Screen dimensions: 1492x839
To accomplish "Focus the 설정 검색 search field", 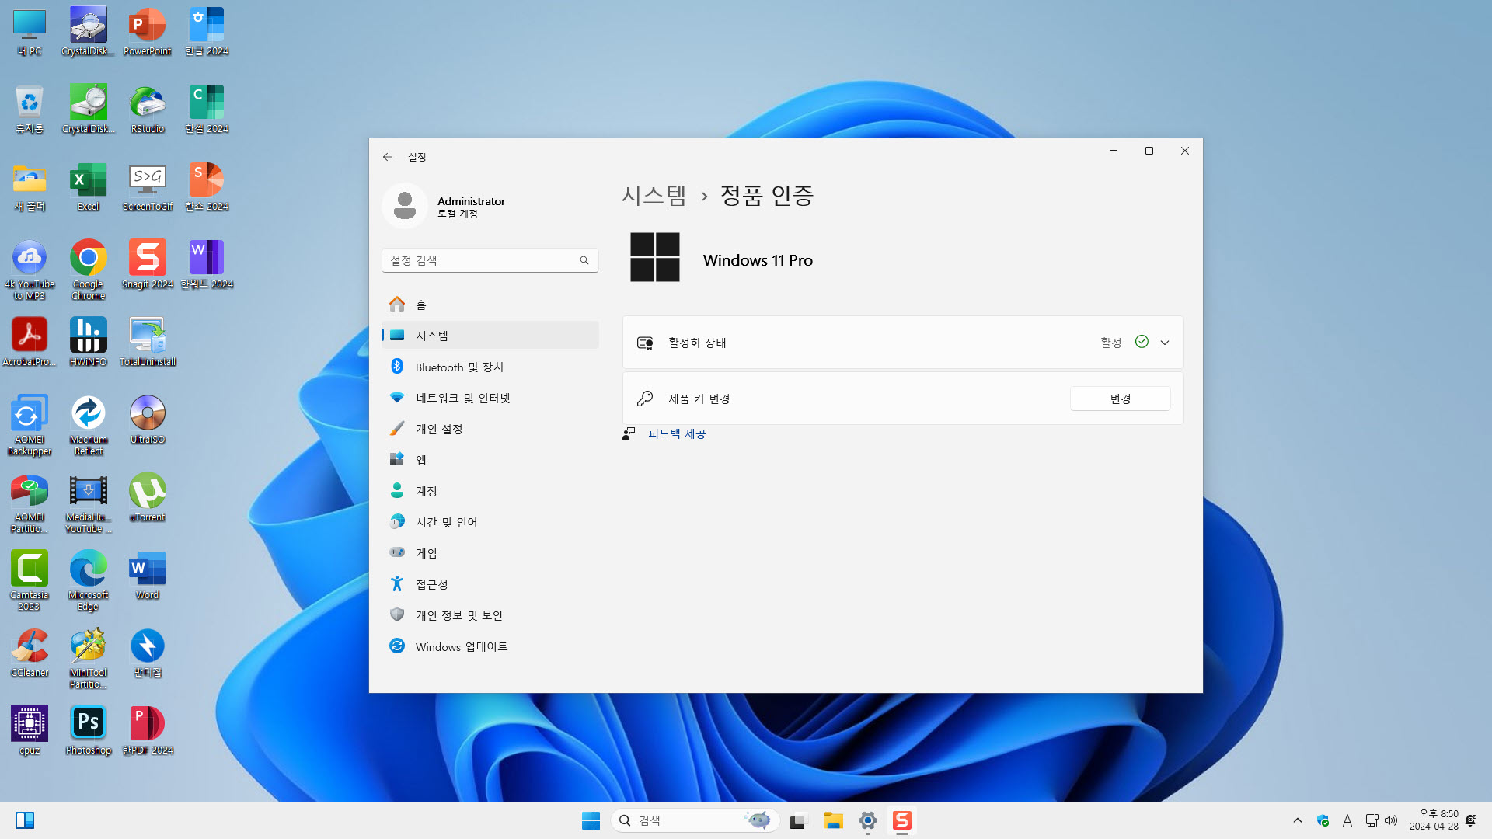I will tap(490, 260).
